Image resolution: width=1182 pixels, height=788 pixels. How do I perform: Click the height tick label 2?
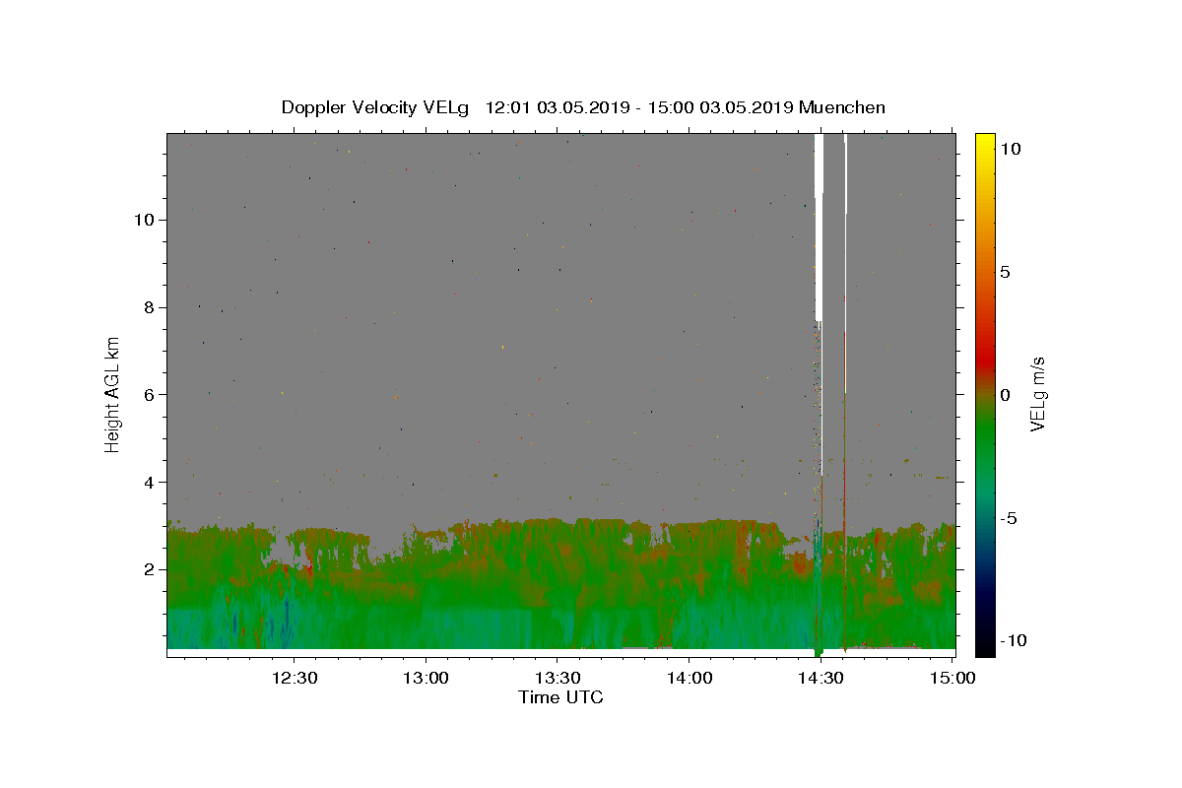tap(147, 569)
